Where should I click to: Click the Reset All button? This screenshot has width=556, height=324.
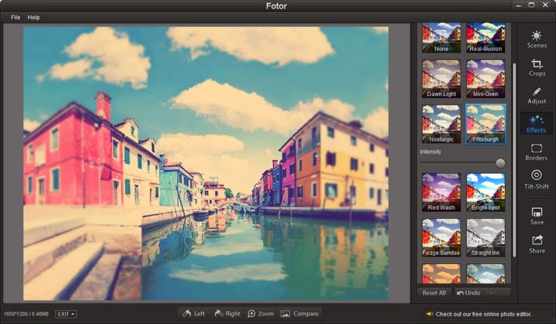pyautogui.click(x=434, y=293)
